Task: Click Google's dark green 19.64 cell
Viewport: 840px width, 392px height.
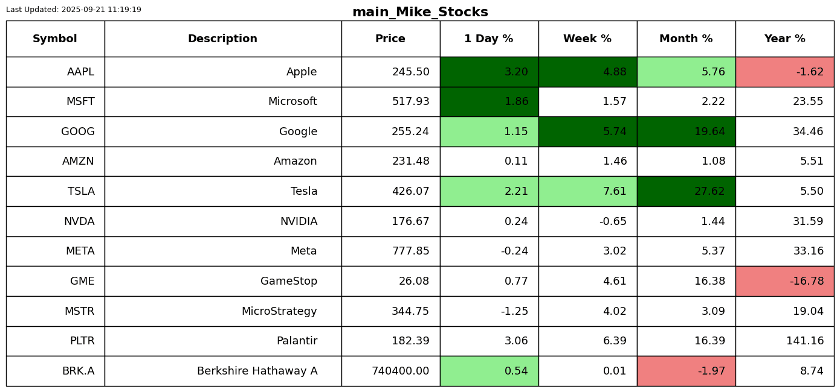Action: pos(686,131)
